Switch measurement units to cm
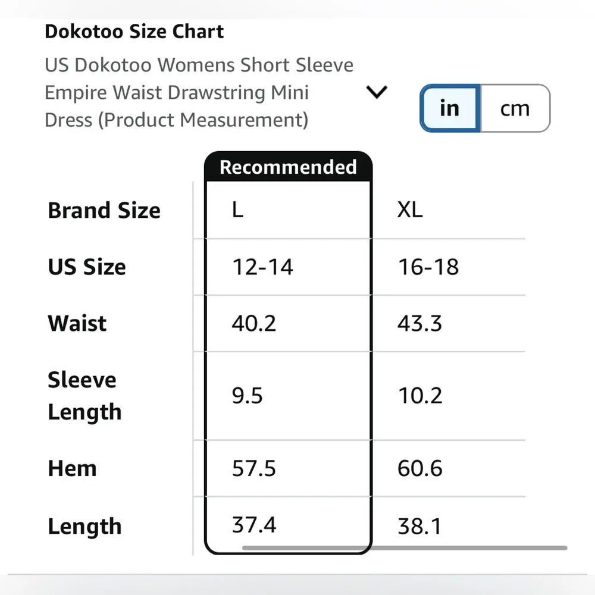 pos(515,108)
